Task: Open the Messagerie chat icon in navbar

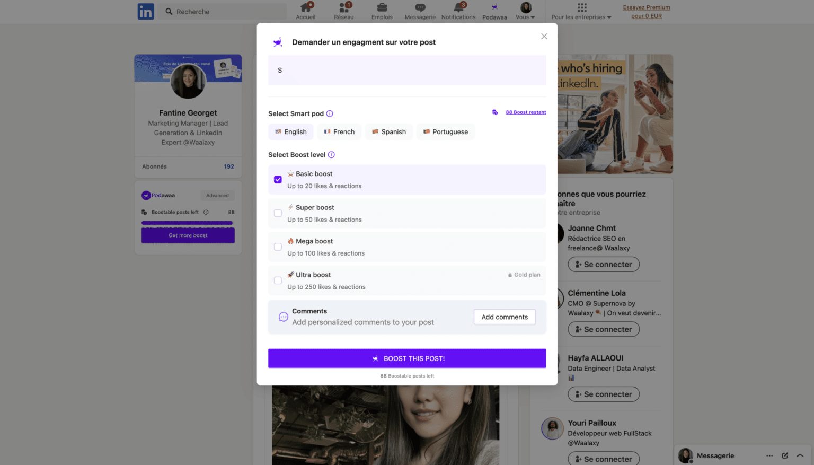Action: click(420, 7)
